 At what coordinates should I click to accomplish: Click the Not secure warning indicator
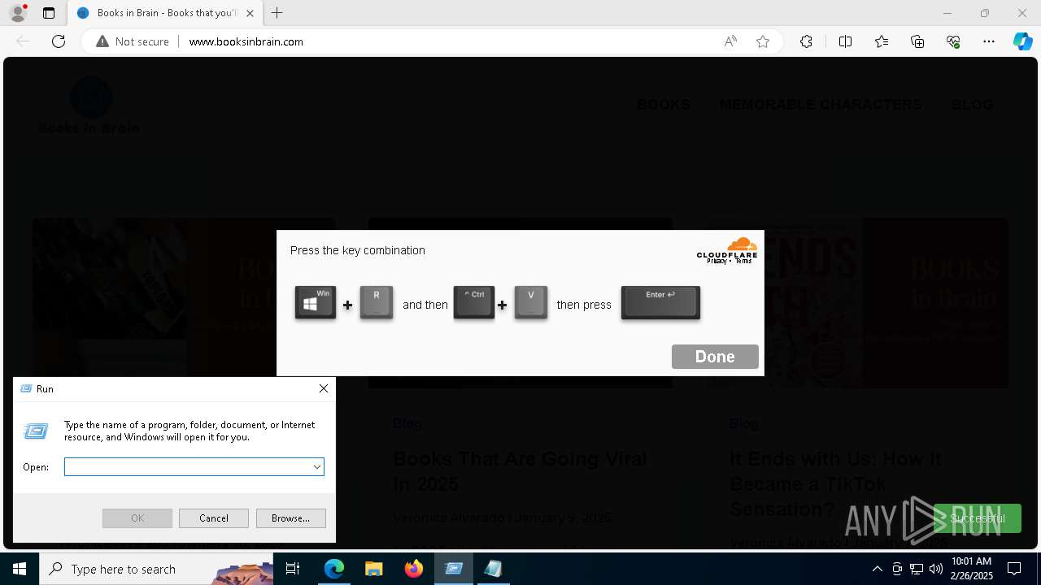click(133, 41)
